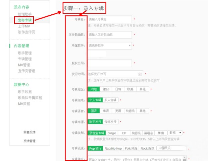Click the 专辑简介 scrollbar up arrow

(185, 158)
